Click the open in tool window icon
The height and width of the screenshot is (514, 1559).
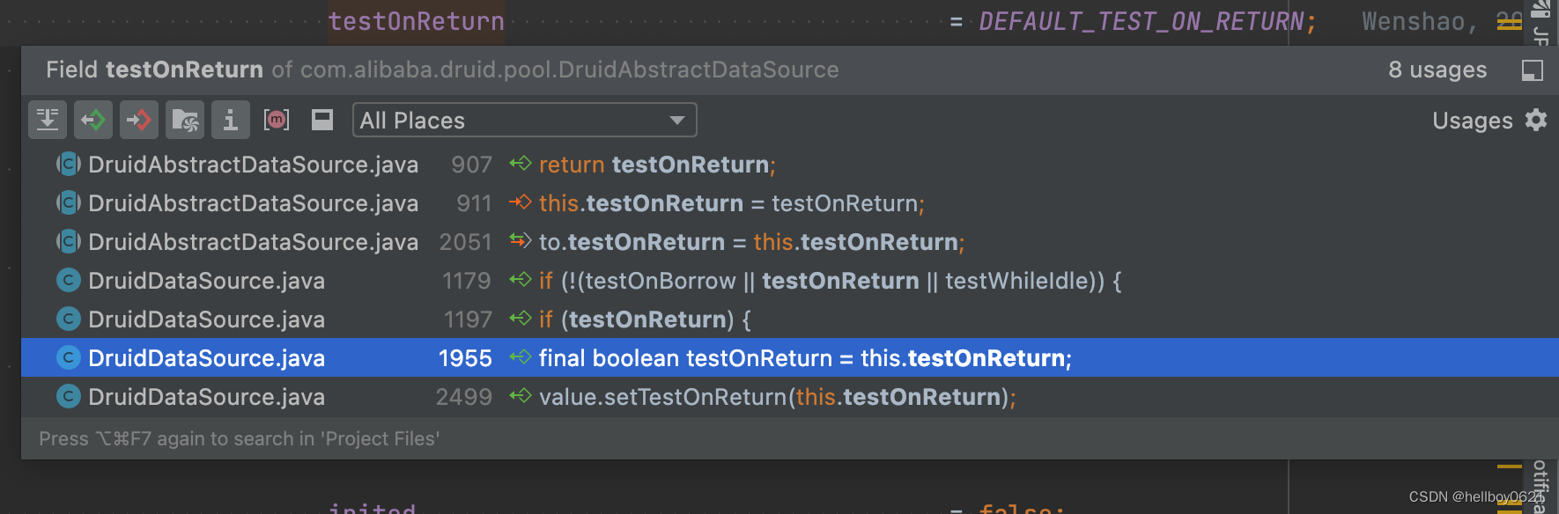[1533, 70]
